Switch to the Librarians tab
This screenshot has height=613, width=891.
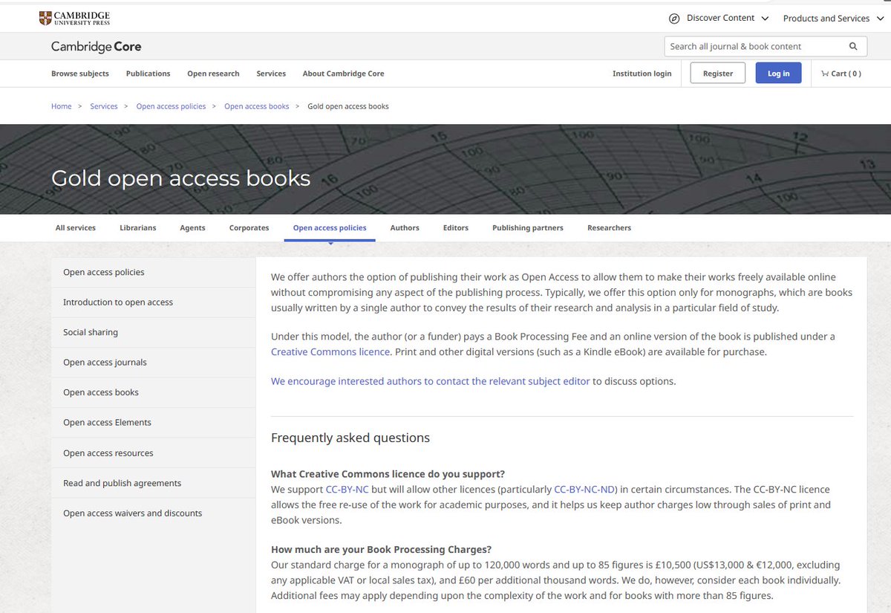click(x=138, y=228)
